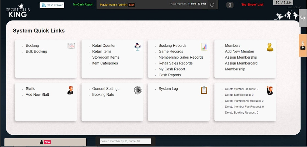307x147 pixels.
Task: Open the orange dollar side tab
Action: point(303,45)
